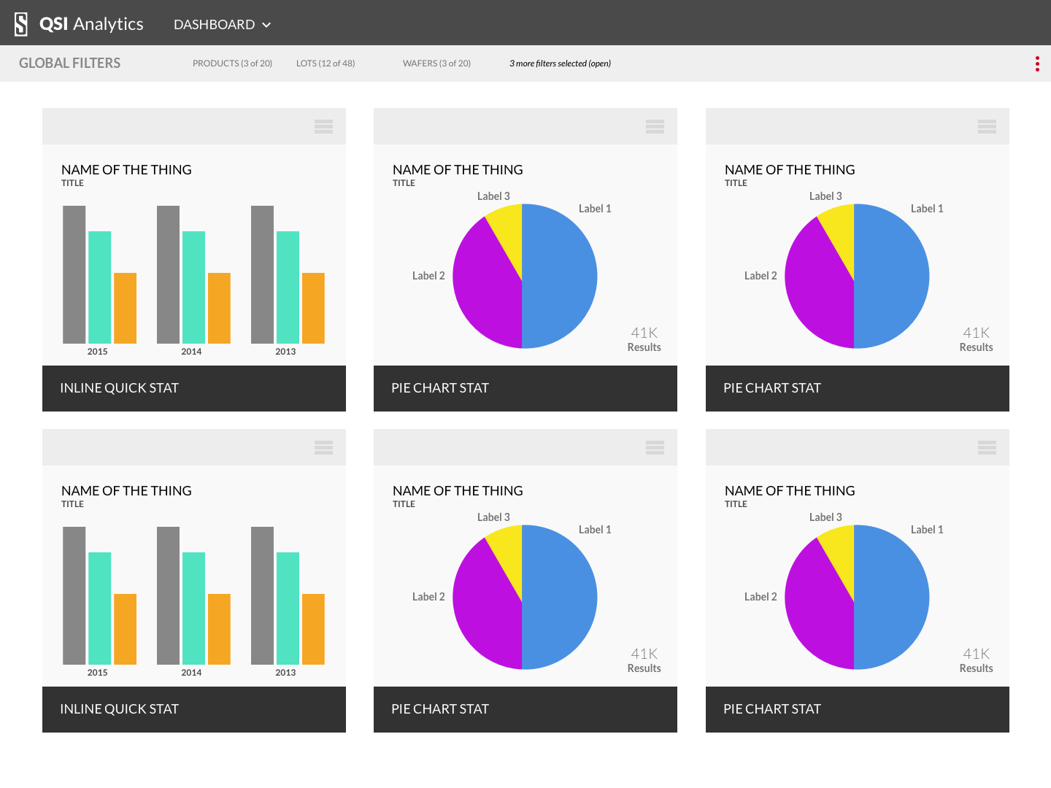The image size is (1051, 788).
Task: Open the hamburger menu on the bottom-middle pie chart card
Action: (x=655, y=448)
